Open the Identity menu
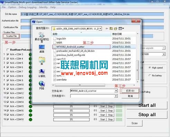The height and width of the screenshot is (137, 170). (x=43, y=7)
